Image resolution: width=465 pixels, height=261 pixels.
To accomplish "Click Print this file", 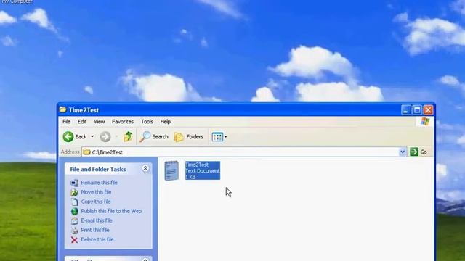I will coord(95,230).
